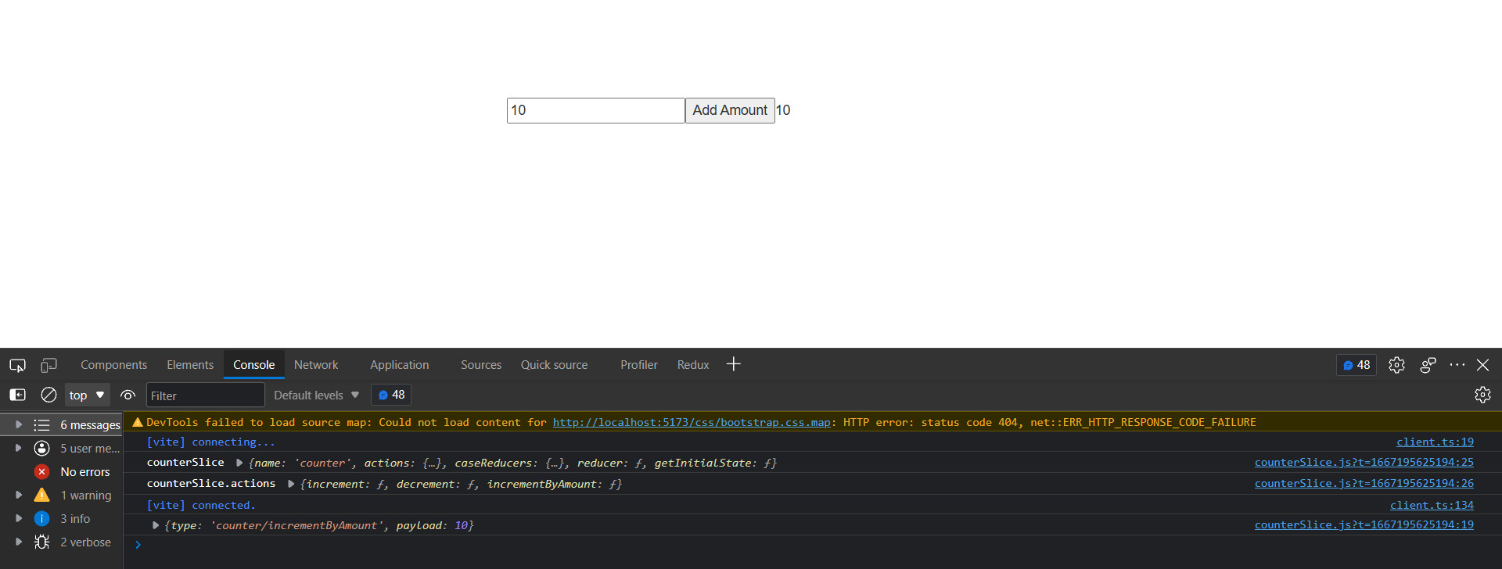The height and width of the screenshot is (569, 1502).
Task: Click the add tab plus icon
Action: pos(733,364)
